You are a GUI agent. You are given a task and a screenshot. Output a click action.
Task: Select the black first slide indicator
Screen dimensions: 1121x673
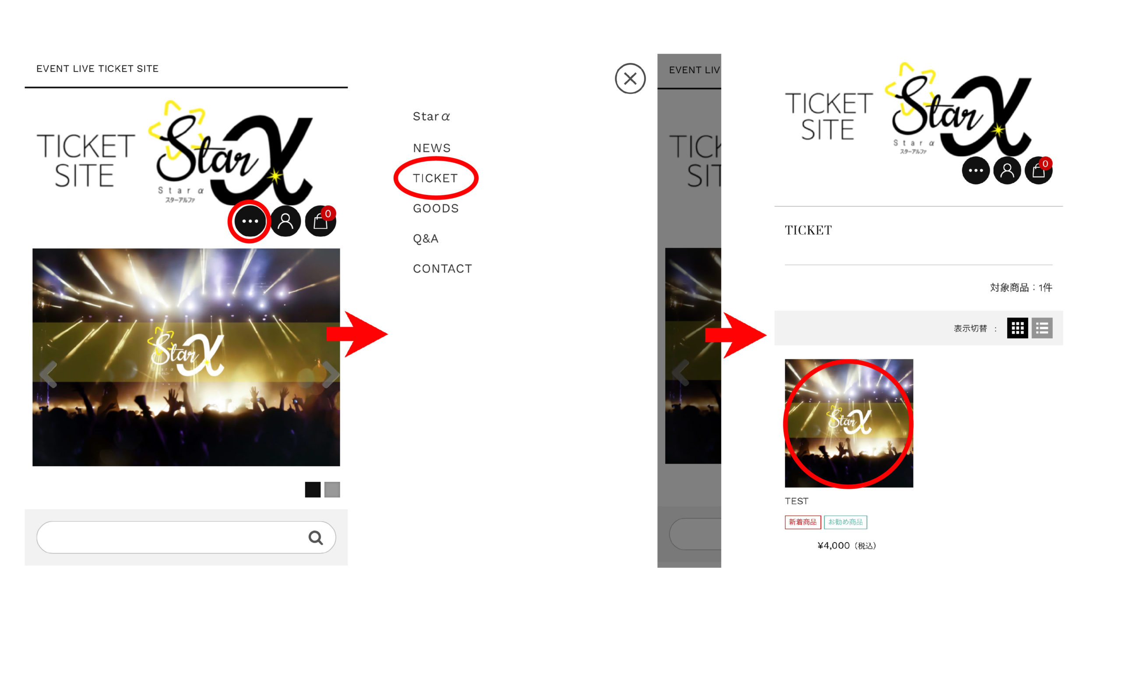[x=313, y=489]
